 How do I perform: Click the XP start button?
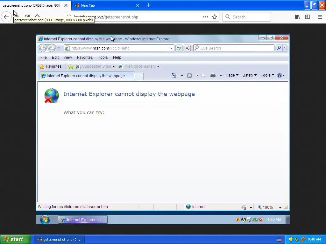[x=15, y=240]
